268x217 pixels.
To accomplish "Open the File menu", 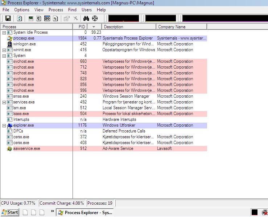I will pos(6,10).
